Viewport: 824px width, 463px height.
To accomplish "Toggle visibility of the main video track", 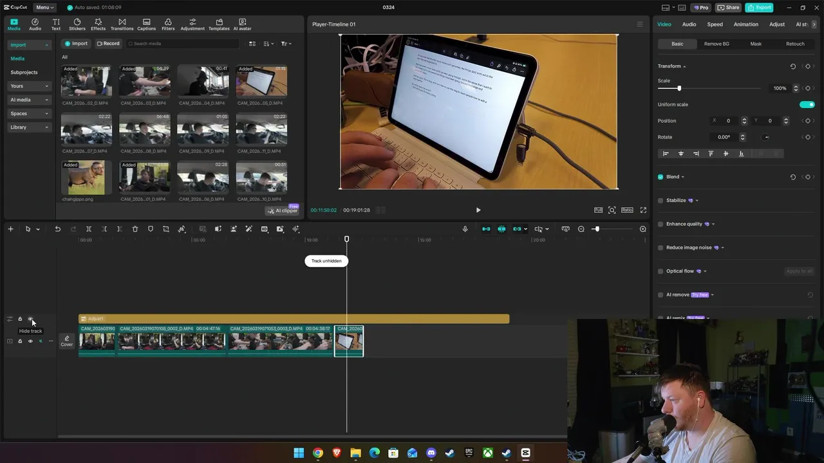I will tap(30, 341).
